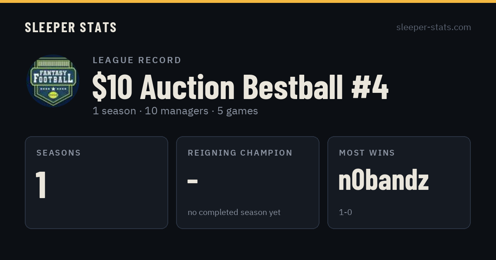Click the 1-0 record text
The width and height of the screenshot is (496, 260).
346,213
